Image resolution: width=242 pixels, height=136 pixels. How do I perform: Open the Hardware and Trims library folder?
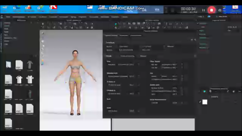10,38
